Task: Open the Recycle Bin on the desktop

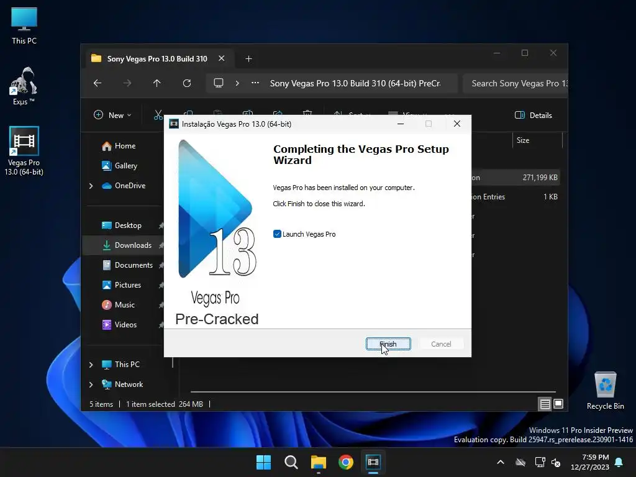Action: point(605,391)
